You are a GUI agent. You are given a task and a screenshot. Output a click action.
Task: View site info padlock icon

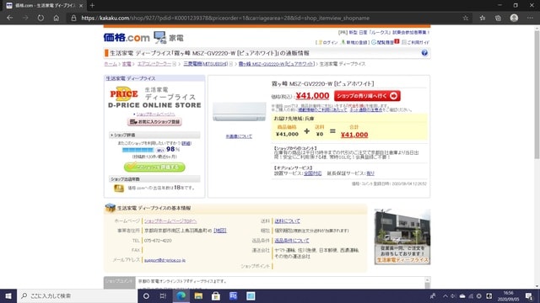(73, 18)
